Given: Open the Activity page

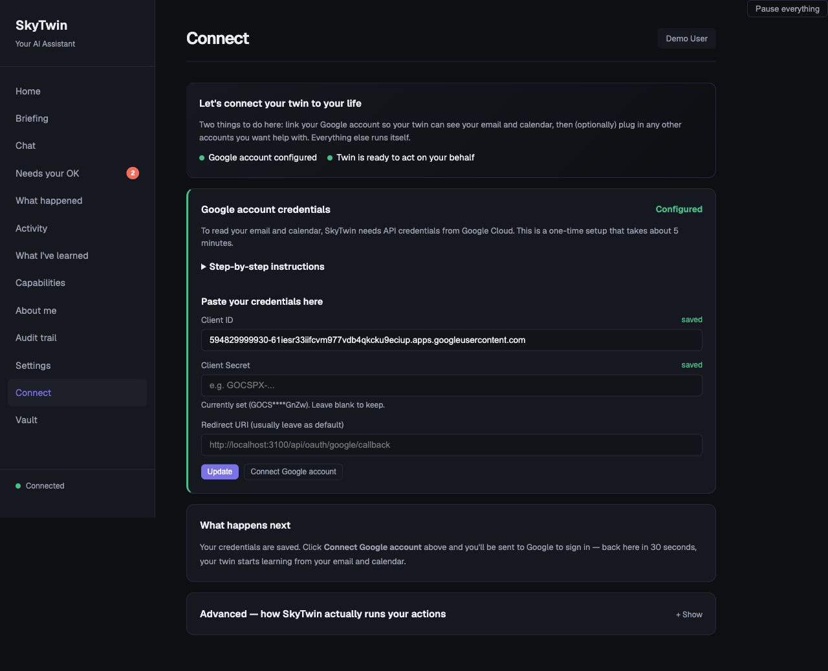Looking at the screenshot, I should click(x=77, y=228).
